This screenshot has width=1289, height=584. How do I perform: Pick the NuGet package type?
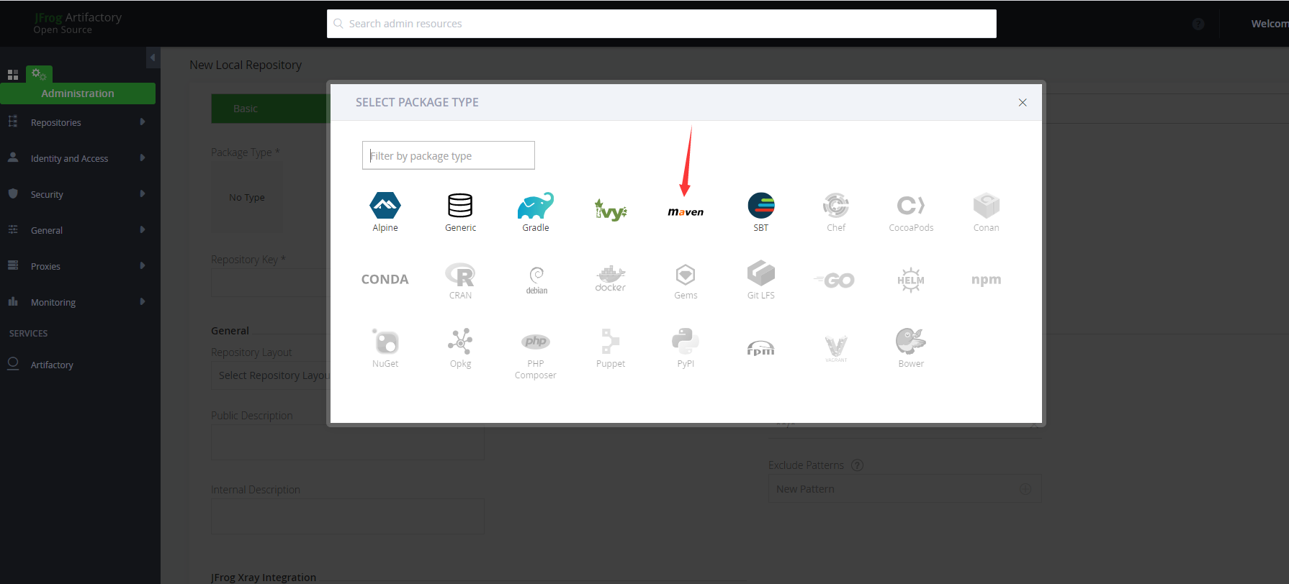385,348
